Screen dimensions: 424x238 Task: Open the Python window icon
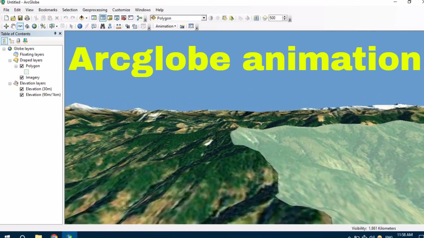pos(131,18)
